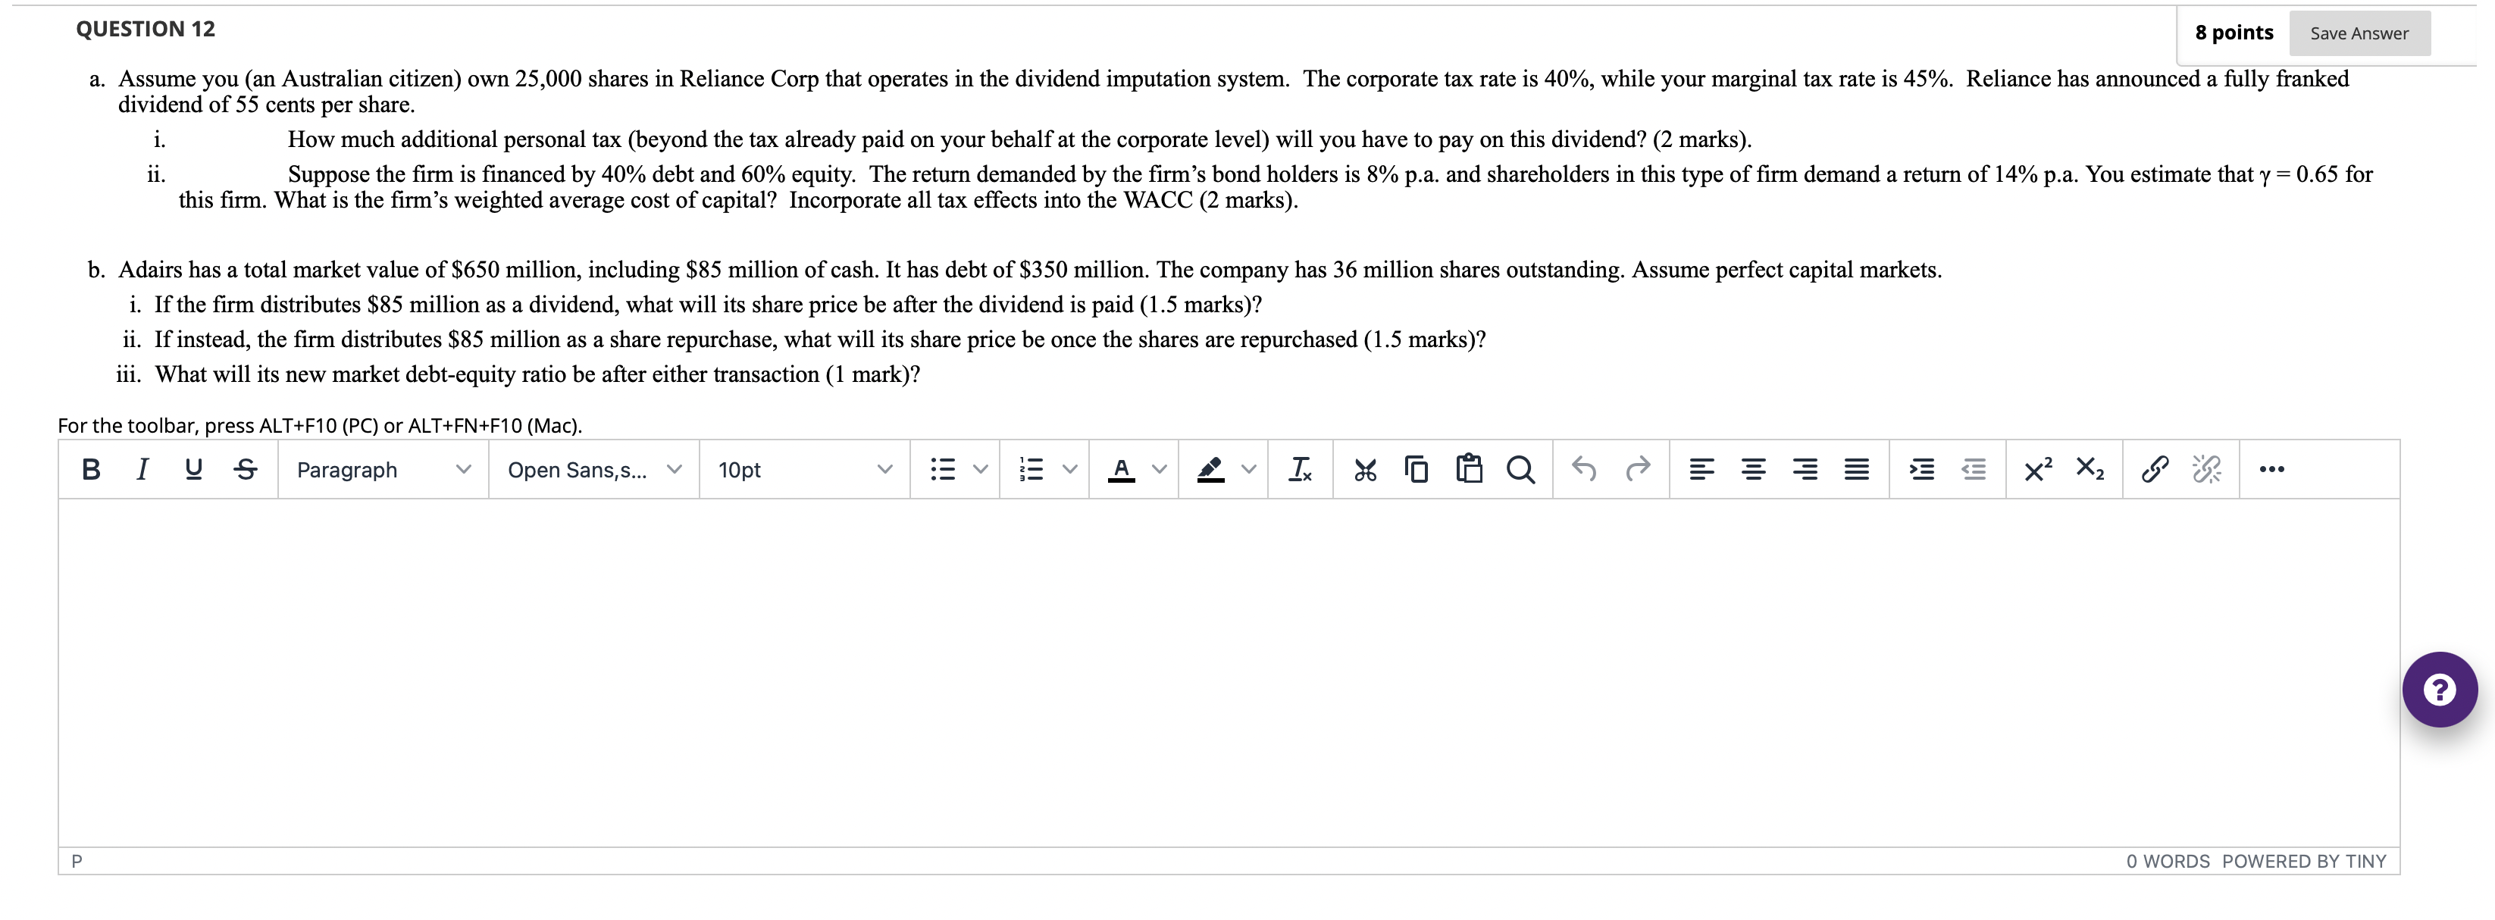Click the Paste clipboard icon

[x=1468, y=470]
